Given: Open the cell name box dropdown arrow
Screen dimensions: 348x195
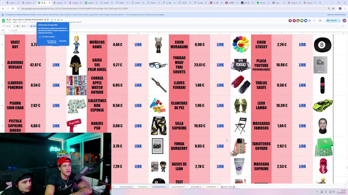Looking at the screenshot, I should coord(9,30).
